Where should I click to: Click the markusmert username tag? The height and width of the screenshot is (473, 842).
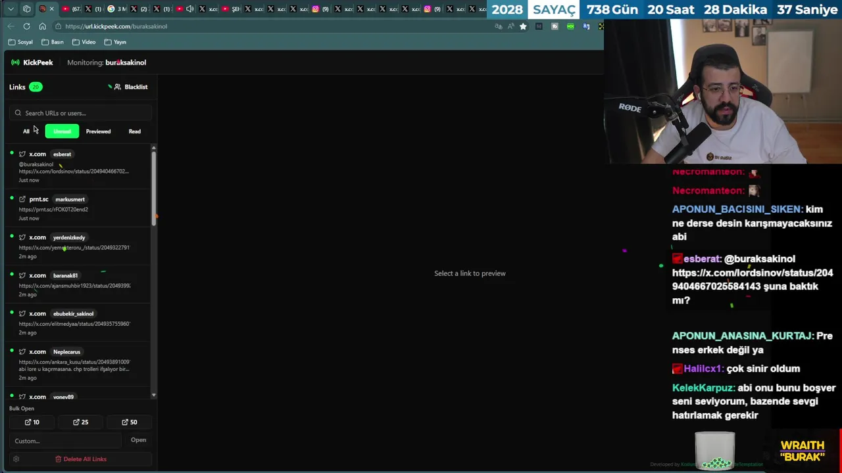pos(70,199)
